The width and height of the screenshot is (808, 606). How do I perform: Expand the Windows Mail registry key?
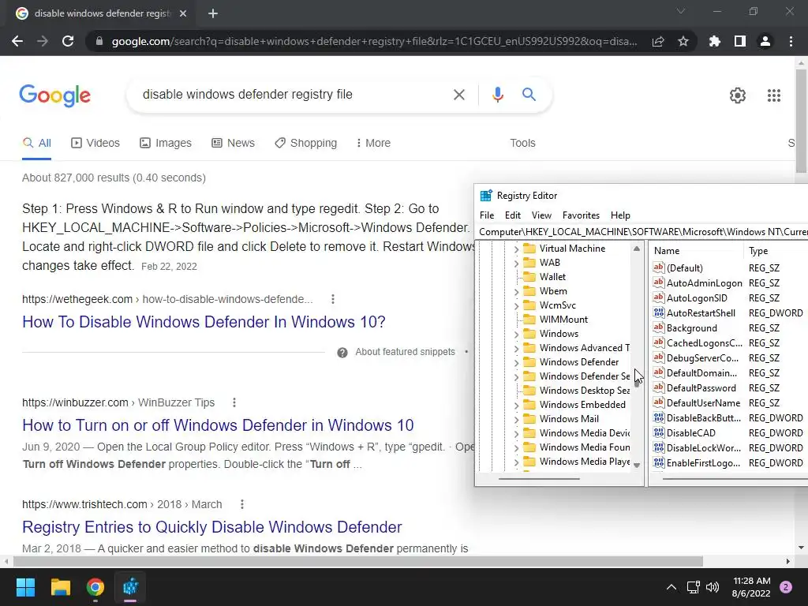pos(516,420)
